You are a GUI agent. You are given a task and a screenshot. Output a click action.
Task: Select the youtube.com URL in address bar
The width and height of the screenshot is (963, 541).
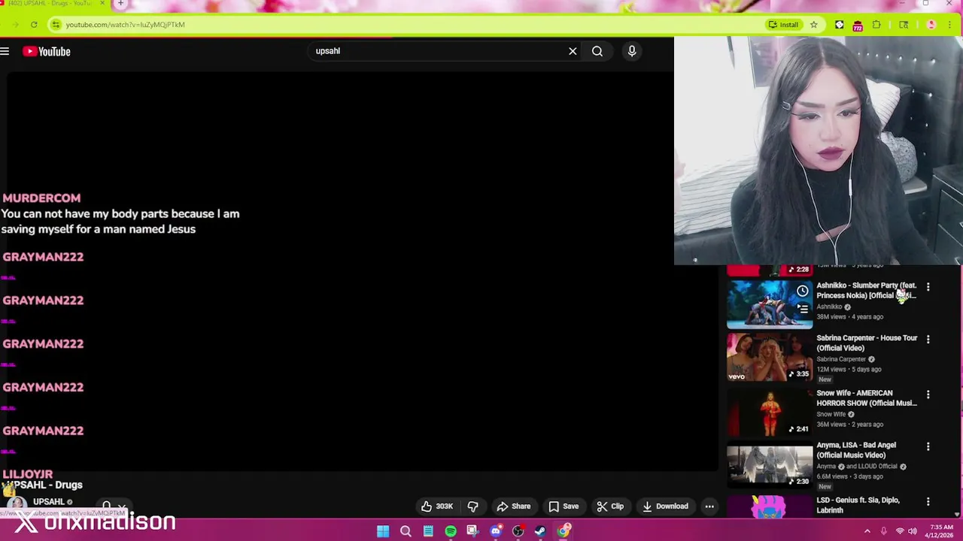pyautogui.click(x=125, y=25)
